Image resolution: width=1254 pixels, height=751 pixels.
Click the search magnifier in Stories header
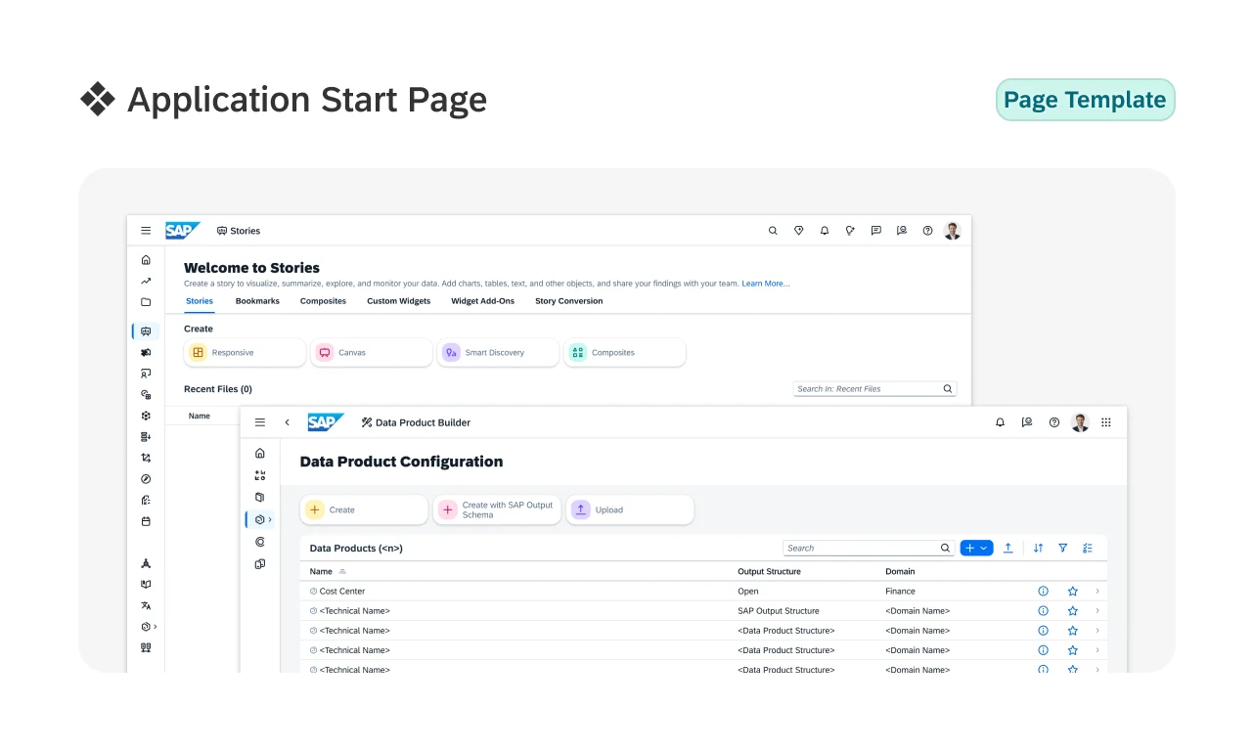(773, 231)
